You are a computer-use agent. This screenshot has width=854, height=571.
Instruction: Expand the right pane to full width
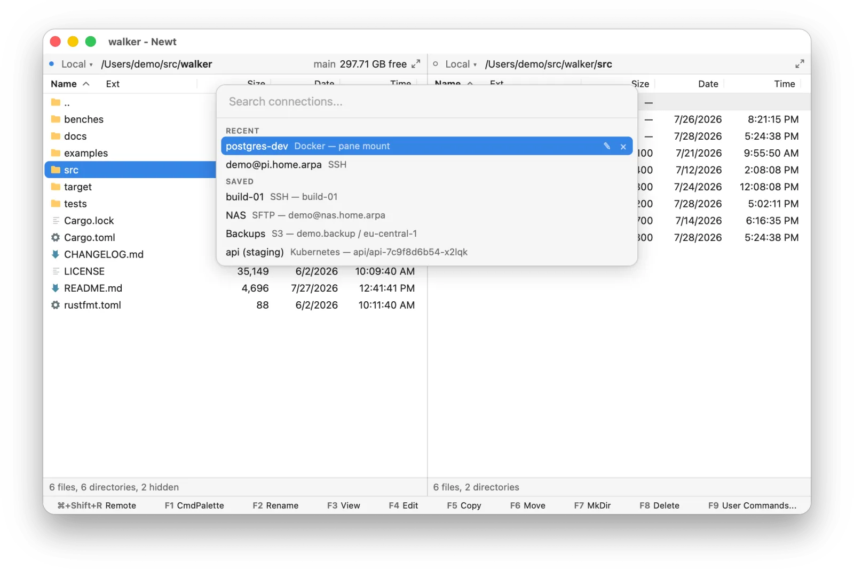(x=800, y=64)
